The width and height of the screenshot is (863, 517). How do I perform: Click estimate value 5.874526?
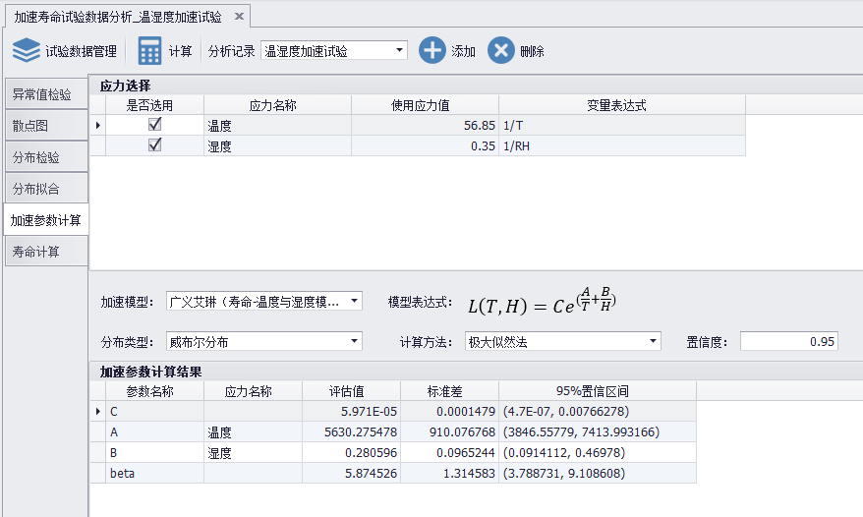[351, 473]
